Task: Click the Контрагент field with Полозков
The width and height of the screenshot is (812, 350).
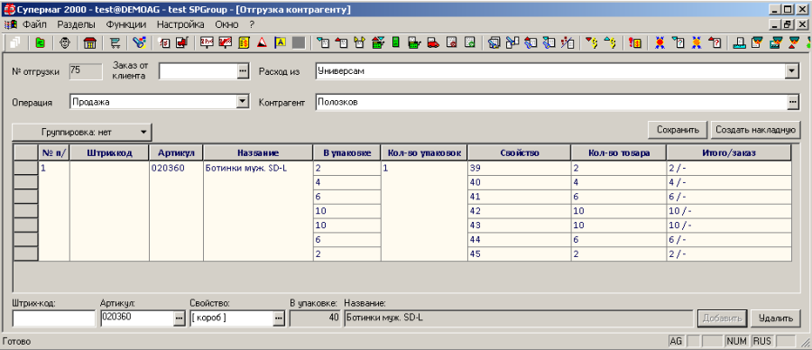Action: (x=551, y=102)
